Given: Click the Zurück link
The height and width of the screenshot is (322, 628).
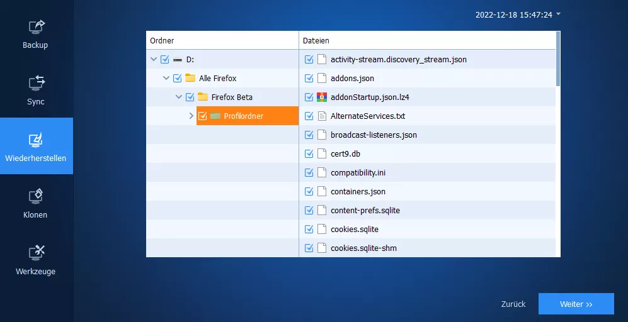Looking at the screenshot, I should click(513, 304).
